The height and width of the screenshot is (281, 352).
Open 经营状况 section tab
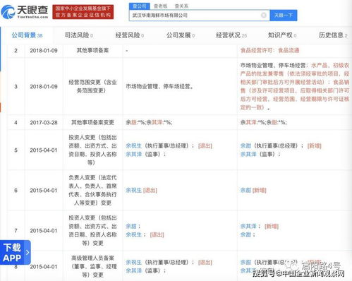coord(231,35)
